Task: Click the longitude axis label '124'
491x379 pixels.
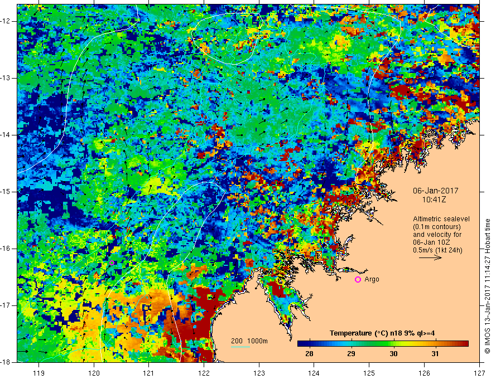Action: [x=314, y=373]
